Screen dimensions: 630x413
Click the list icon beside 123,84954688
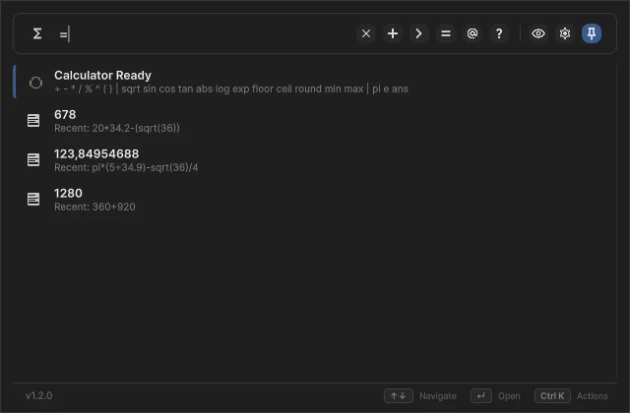point(33,159)
